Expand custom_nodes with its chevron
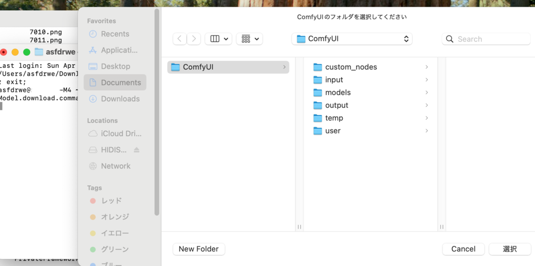The width and height of the screenshot is (535, 266). click(426, 67)
